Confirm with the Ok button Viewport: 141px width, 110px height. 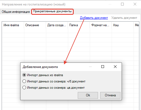point(88,95)
